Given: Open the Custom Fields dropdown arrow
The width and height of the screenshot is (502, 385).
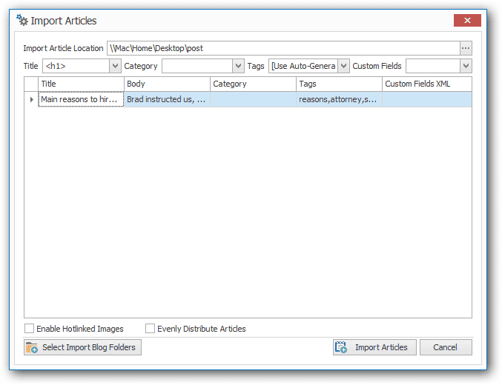Looking at the screenshot, I should 466,66.
